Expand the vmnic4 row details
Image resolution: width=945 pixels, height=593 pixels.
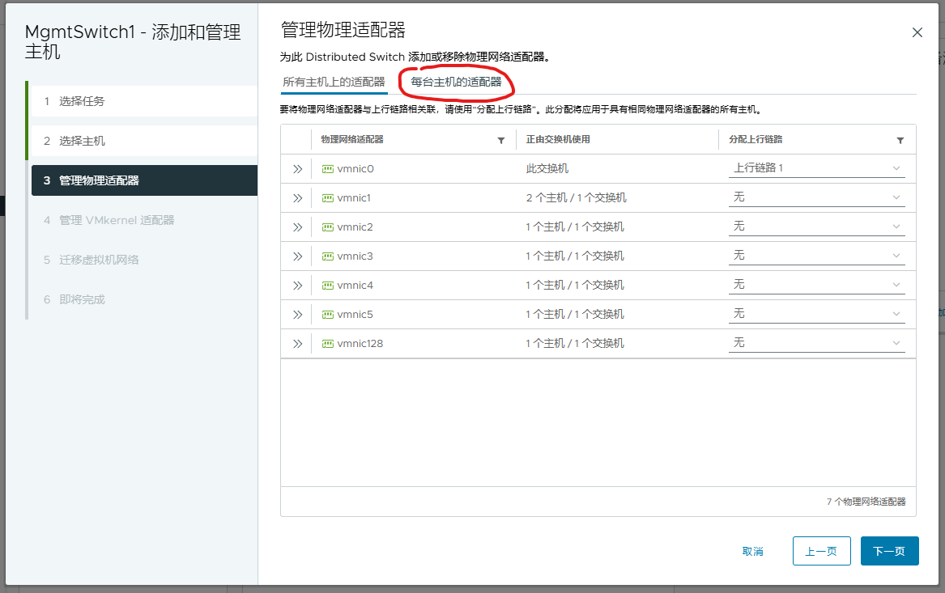(297, 286)
